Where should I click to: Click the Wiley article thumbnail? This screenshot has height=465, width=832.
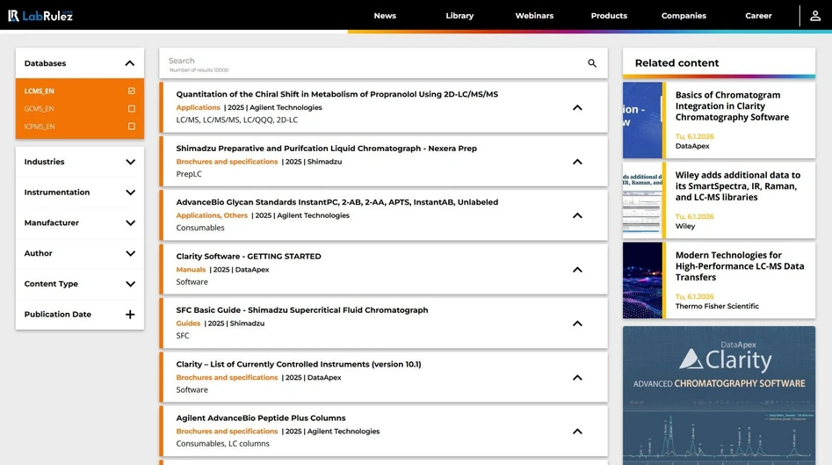click(642, 200)
